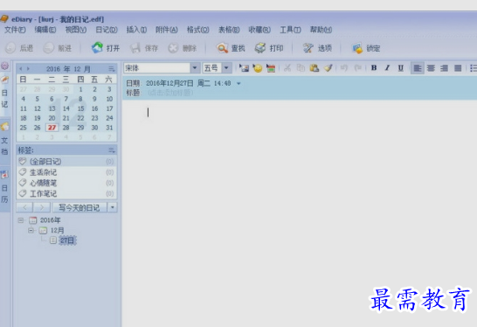The width and height of the screenshot is (477, 327).
Task: Click previous entry arrow button below tags
Action: click(25, 207)
